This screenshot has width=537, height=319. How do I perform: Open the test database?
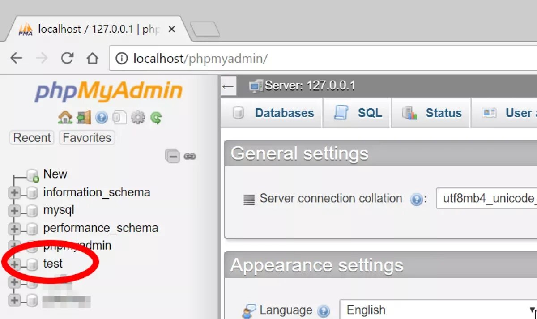[x=53, y=264]
